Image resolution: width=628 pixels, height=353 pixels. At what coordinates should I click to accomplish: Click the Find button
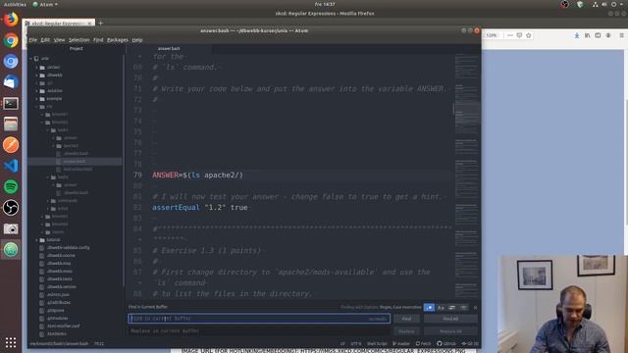[406, 319]
